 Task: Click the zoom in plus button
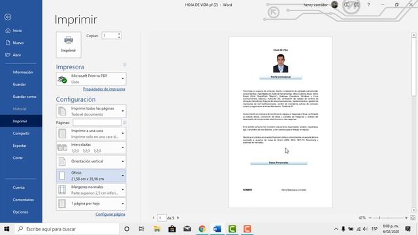[406, 218]
